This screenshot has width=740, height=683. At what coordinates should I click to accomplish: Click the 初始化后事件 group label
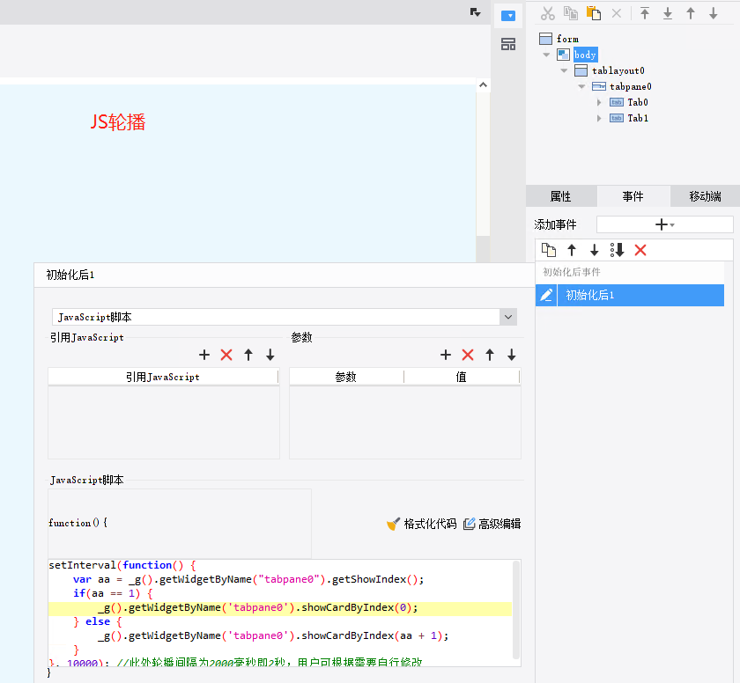pos(572,272)
